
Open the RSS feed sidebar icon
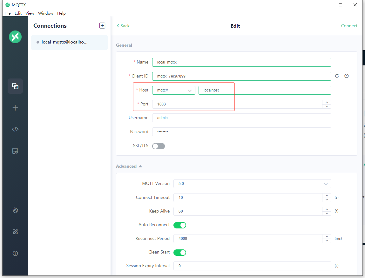15,232
